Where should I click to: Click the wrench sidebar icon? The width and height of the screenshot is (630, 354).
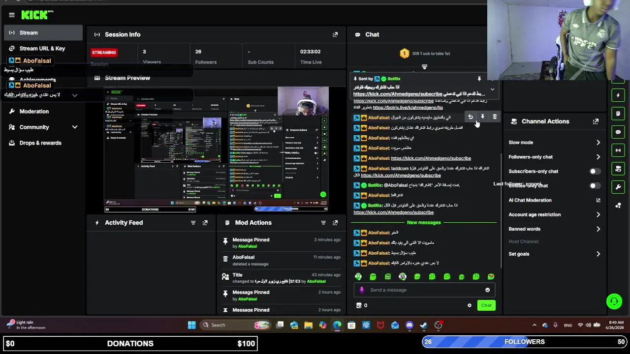618,187
